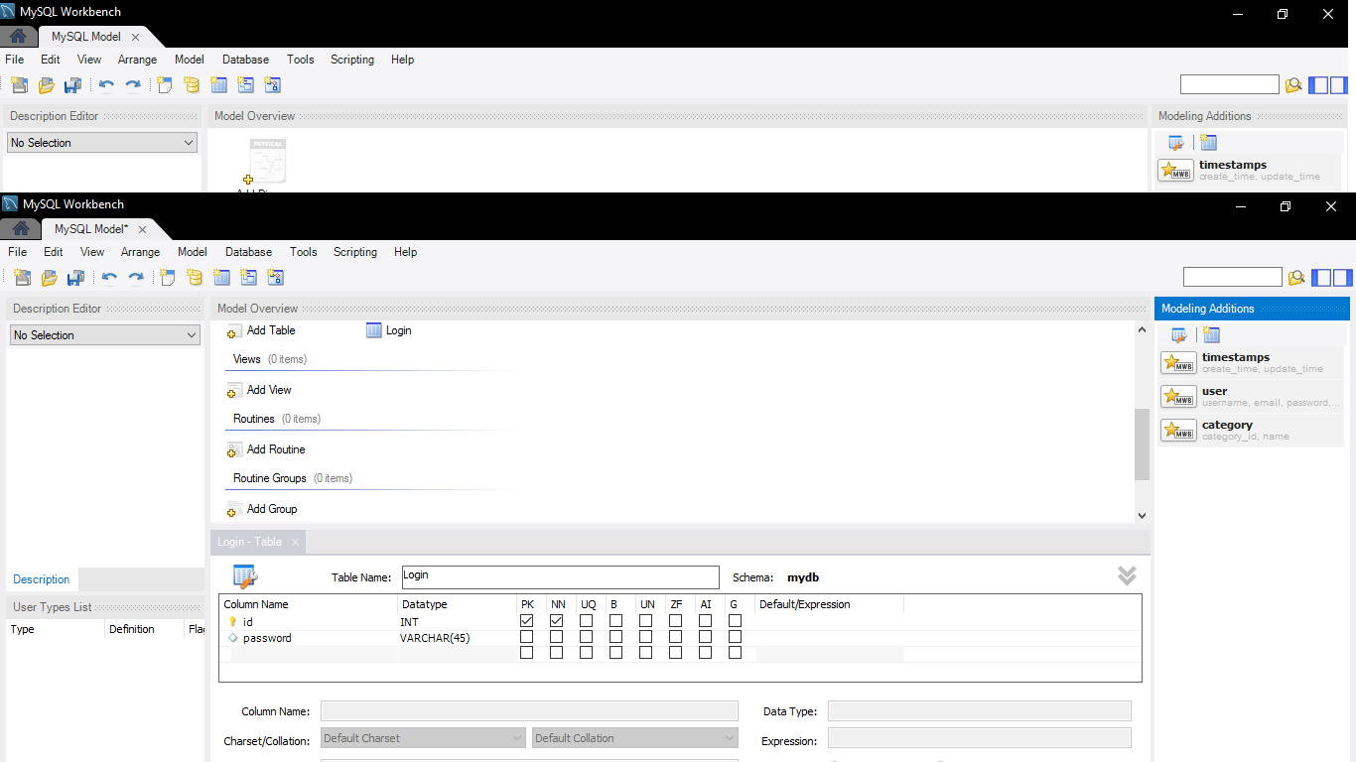Switch to the Login - Table tab

coord(249,542)
